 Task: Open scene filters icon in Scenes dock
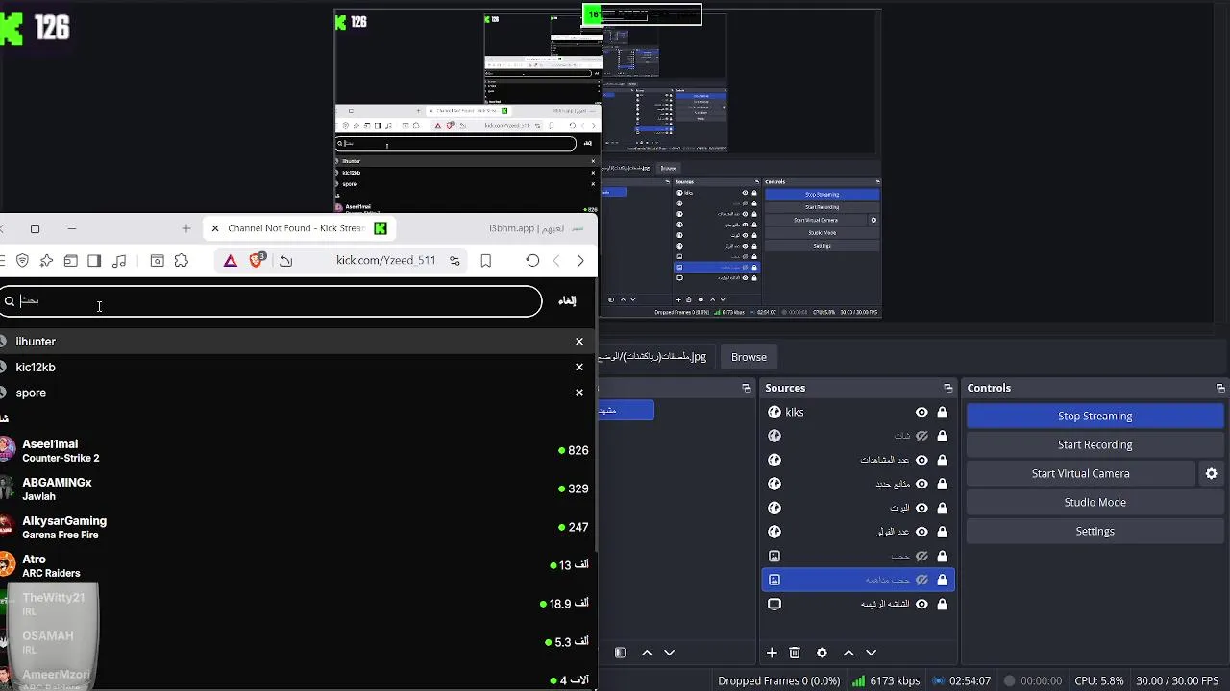pos(621,653)
